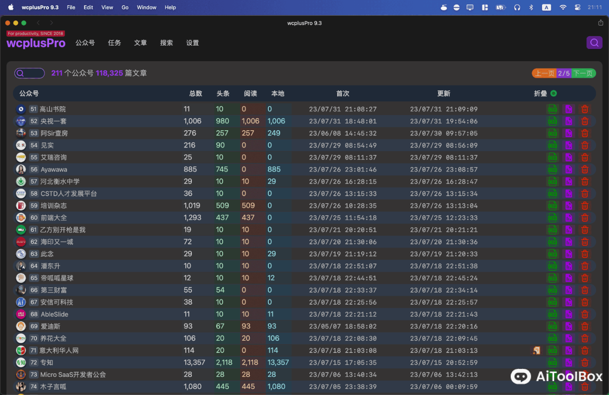Click the search input field at top-left
The width and height of the screenshot is (609, 395).
click(30, 73)
